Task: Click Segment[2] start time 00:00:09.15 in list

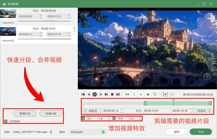Action: pyautogui.click(x=30, y=34)
